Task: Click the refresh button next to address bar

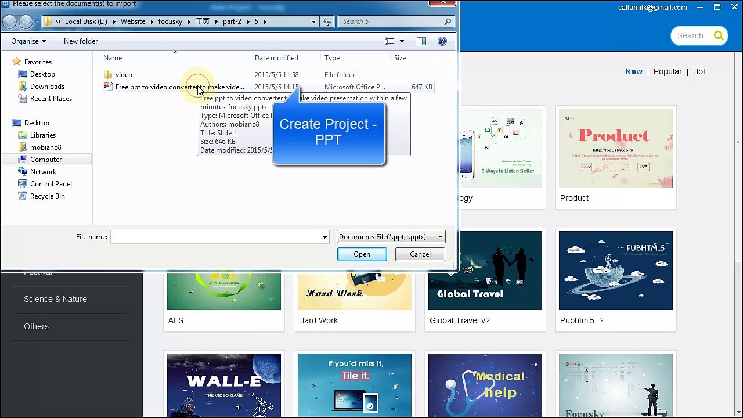Action: point(327,21)
